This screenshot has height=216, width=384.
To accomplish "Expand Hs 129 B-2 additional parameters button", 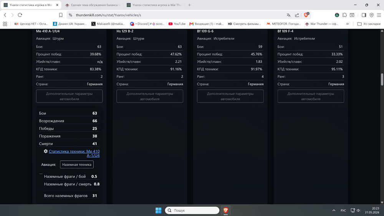I will coord(150,96).
